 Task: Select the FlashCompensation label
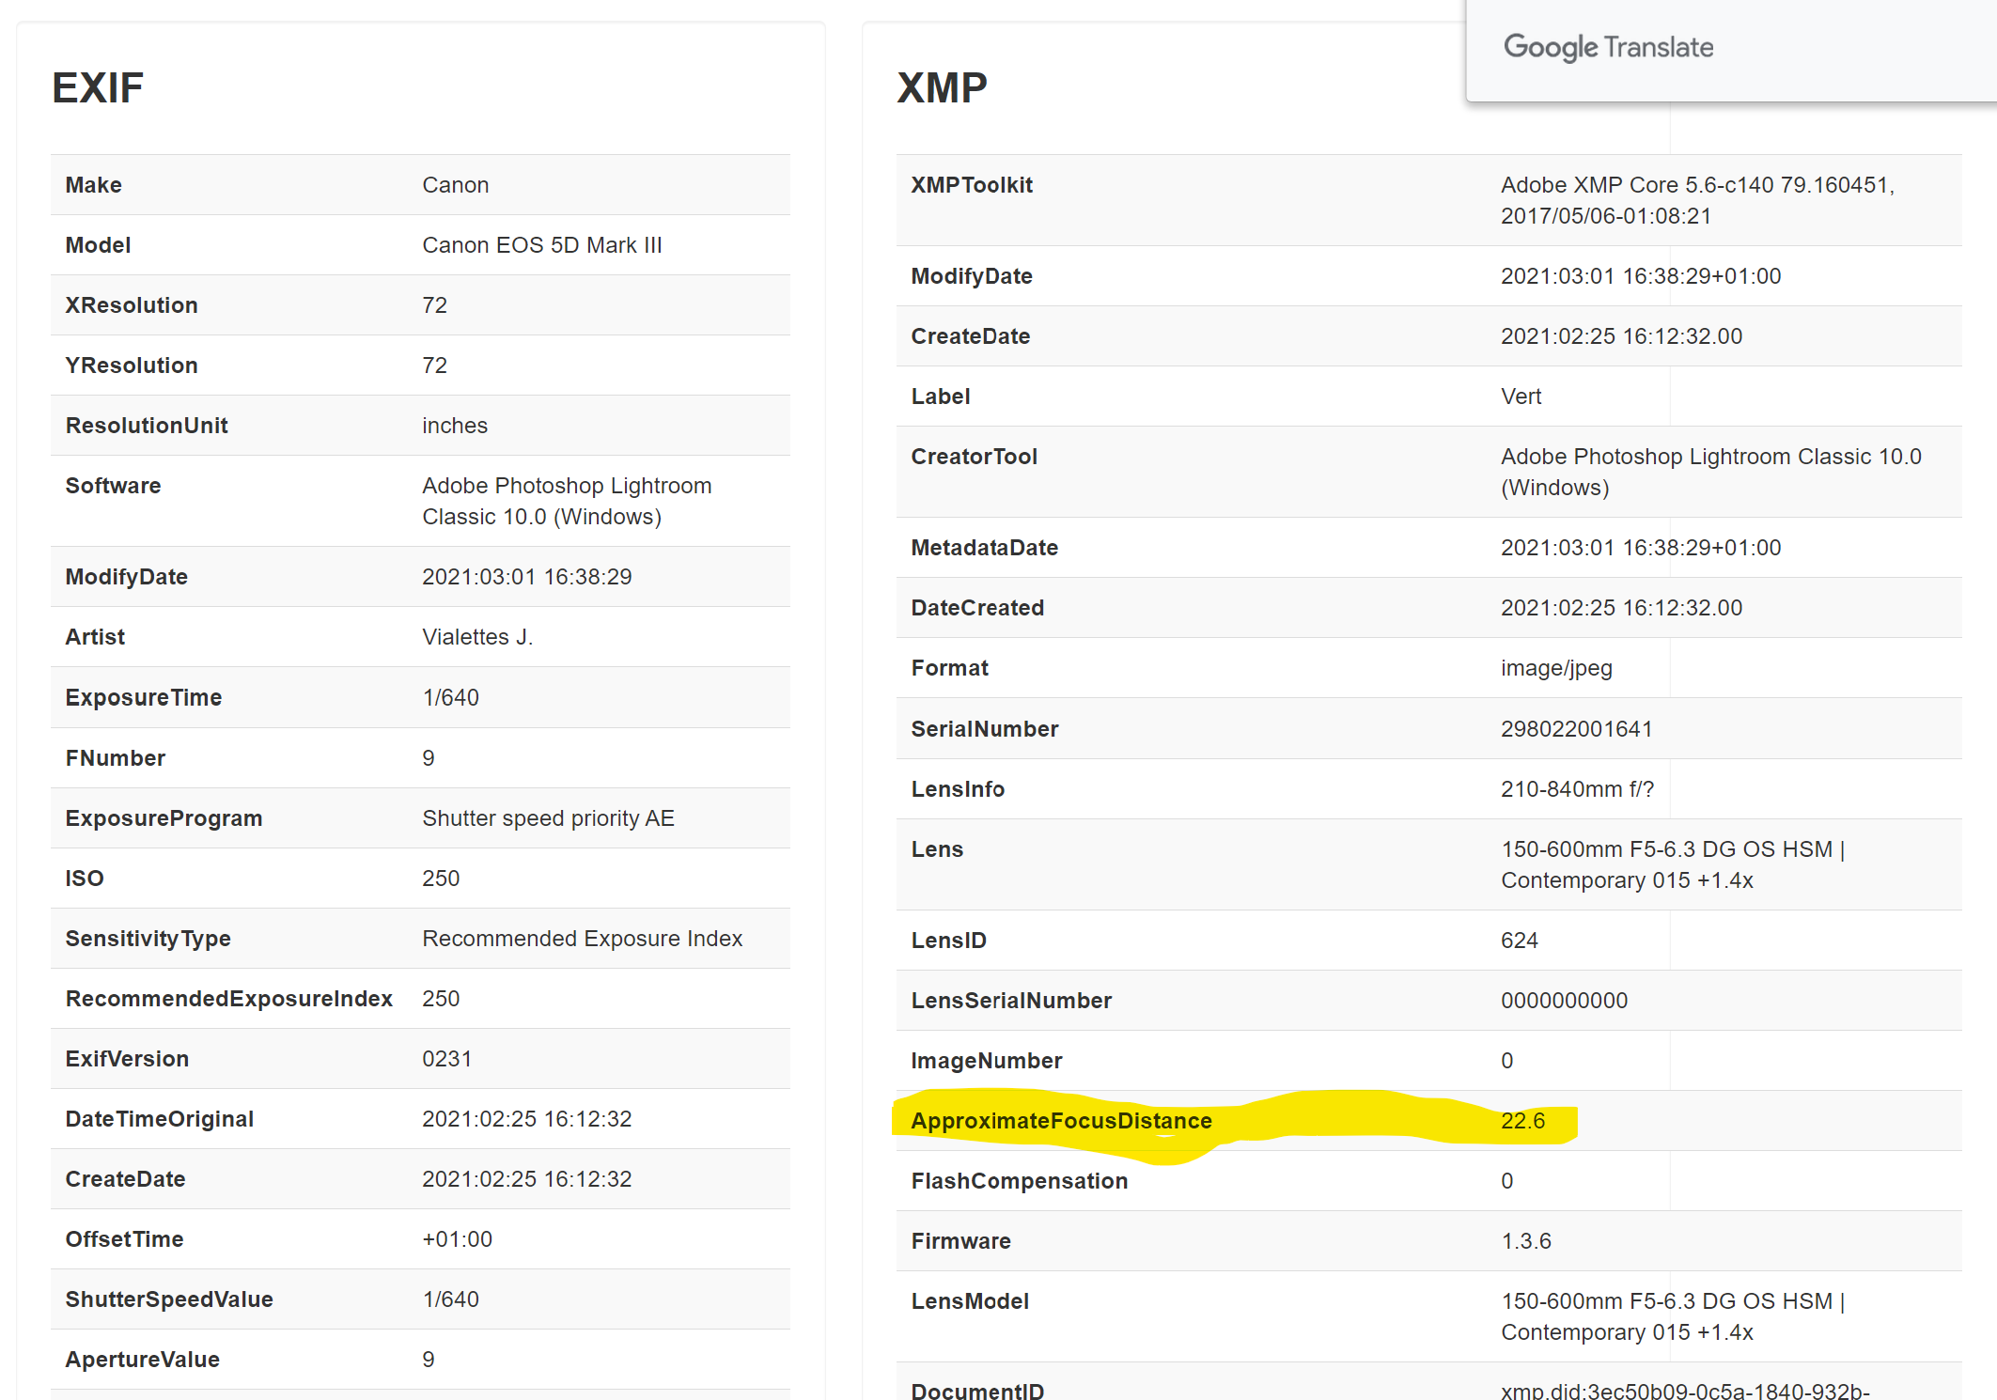pyautogui.click(x=1020, y=1181)
